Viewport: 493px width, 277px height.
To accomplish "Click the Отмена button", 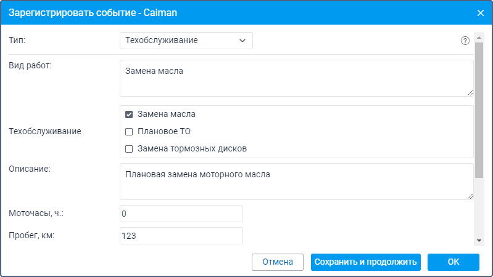I will coord(278,262).
